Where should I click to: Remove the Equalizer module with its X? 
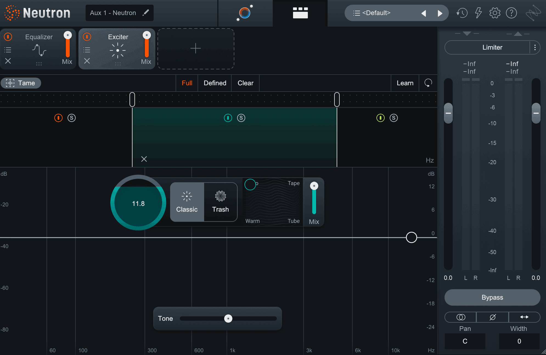click(8, 61)
